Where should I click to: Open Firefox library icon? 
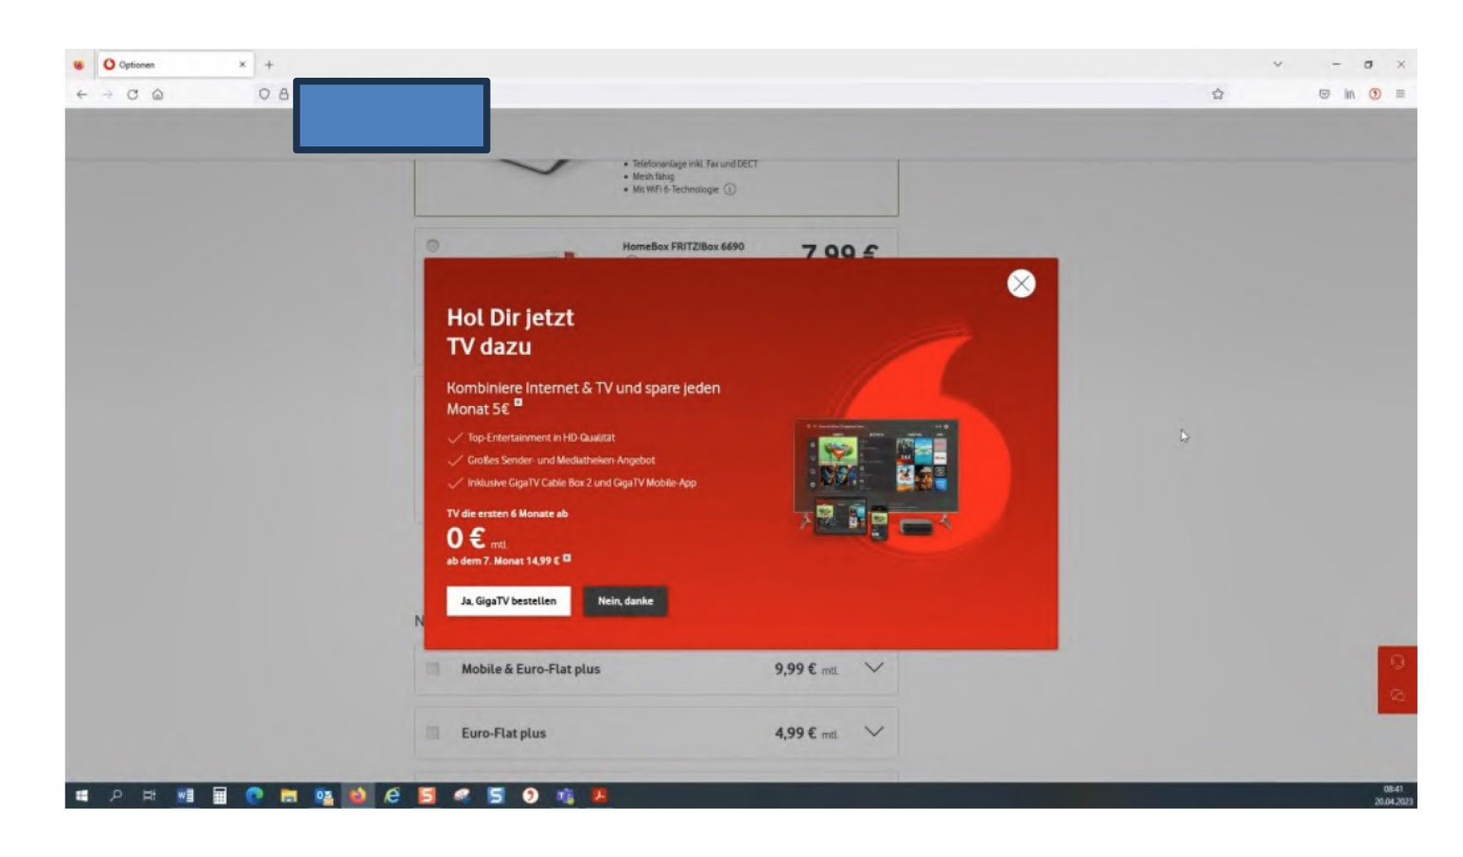[x=1350, y=94]
